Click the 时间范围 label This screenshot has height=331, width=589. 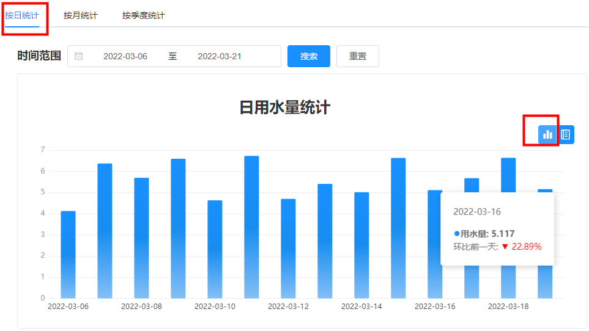click(x=39, y=56)
